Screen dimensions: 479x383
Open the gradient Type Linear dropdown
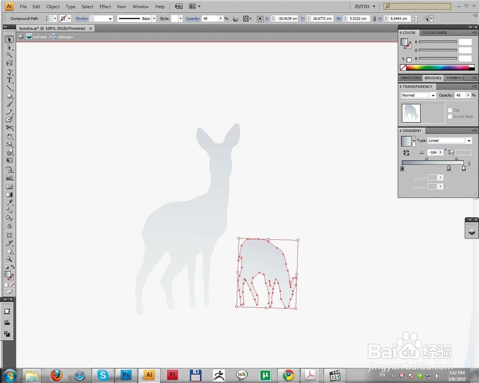click(x=450, y=140)
